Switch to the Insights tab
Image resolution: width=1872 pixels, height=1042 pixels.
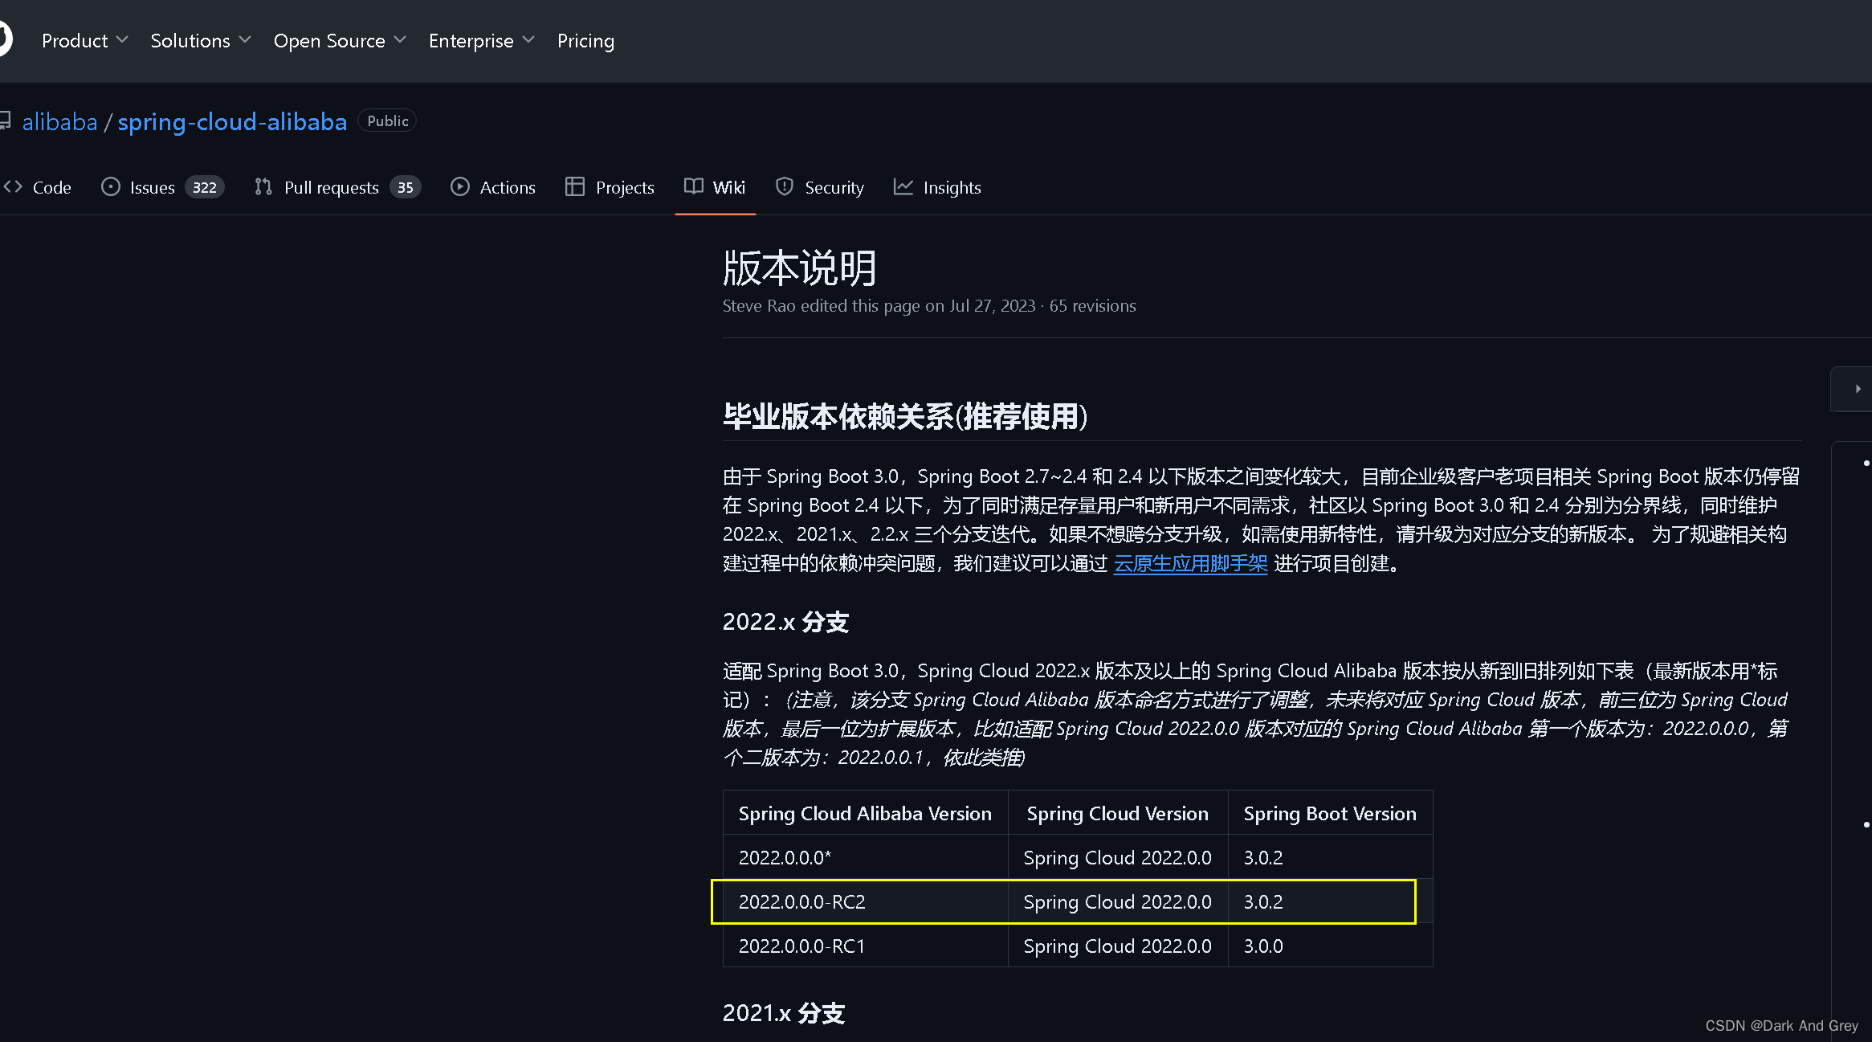(x=937, y=187)
